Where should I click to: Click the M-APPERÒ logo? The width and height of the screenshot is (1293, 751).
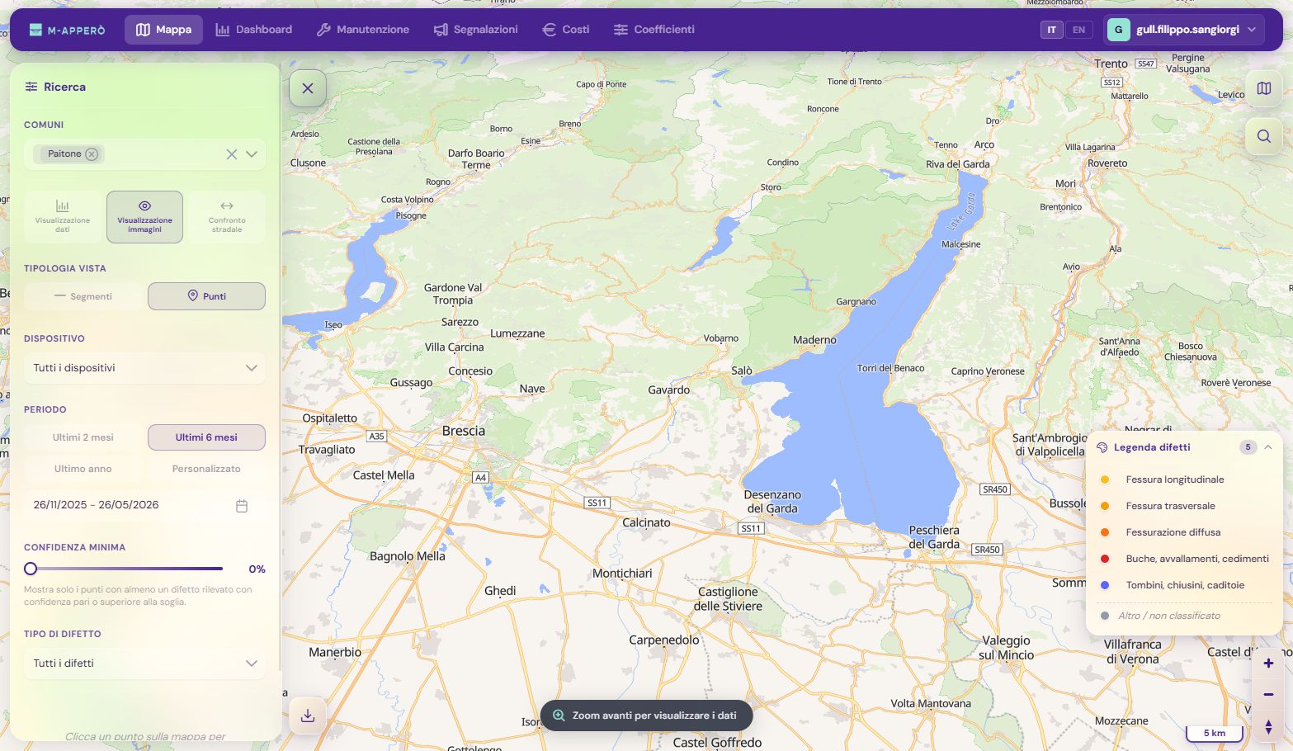pyautogui.click(x=67, y=30)
